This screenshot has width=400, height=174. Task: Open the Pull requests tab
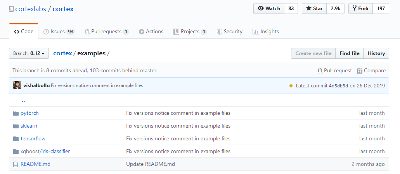pos(106,32)
